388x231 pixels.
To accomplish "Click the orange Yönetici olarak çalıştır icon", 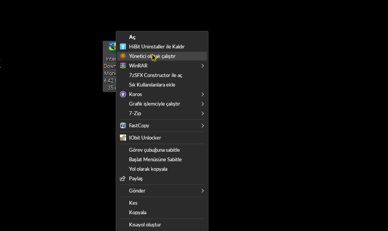I will pyautogui.click(x=123, y=56).
